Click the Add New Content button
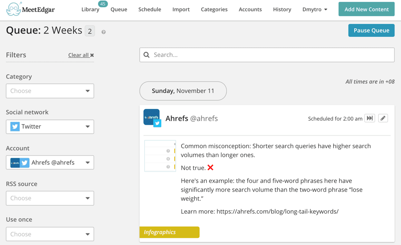Screen dimensions: 401x245 (366, 9)
